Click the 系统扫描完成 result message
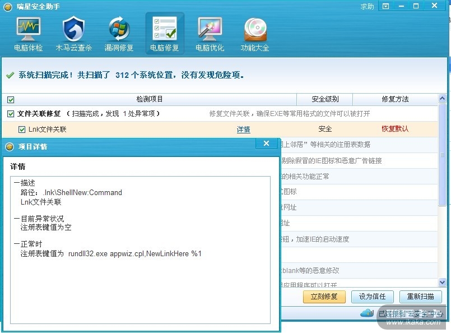This screenshot has width=451, height=333. (x=131, y=75)
